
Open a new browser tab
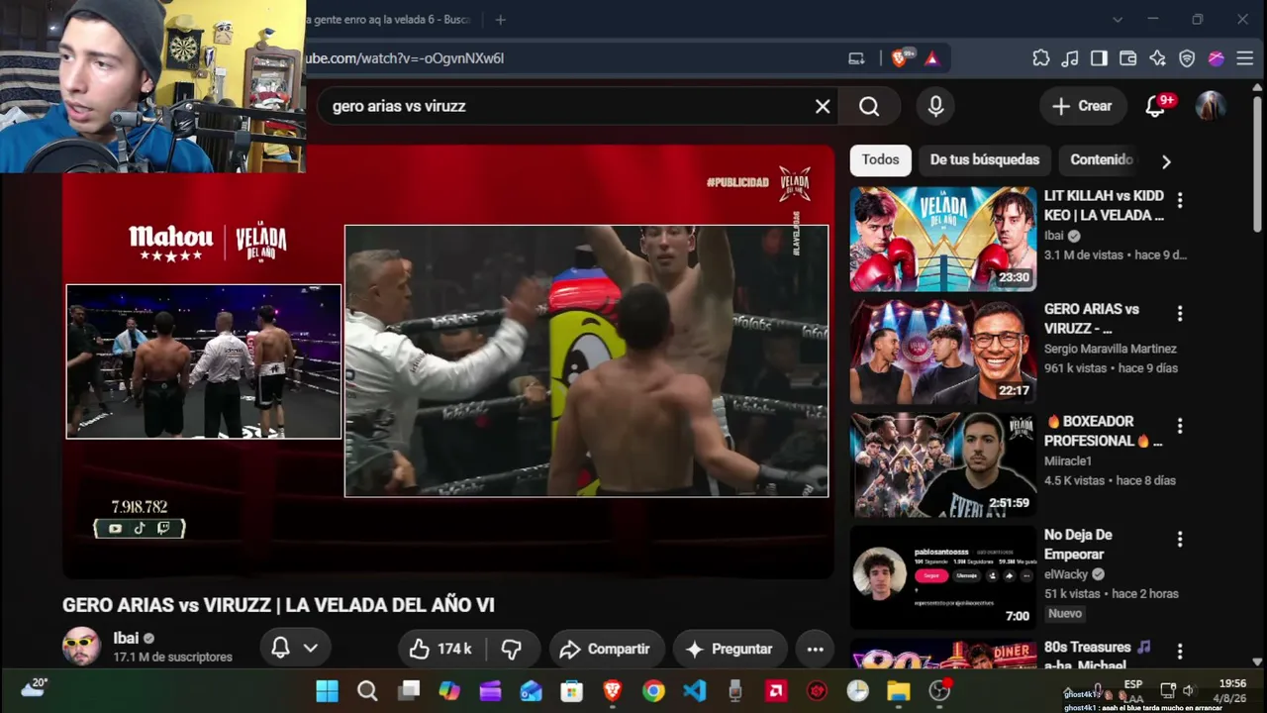click(x=500, y=20)
